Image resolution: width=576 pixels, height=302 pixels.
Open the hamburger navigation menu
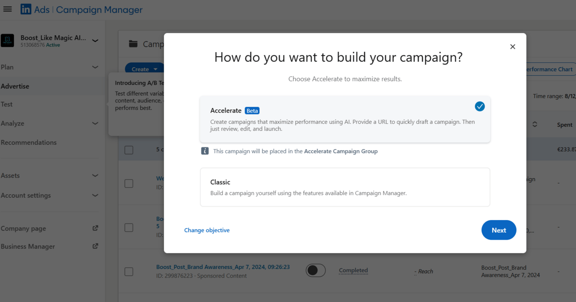click(8, 9)
